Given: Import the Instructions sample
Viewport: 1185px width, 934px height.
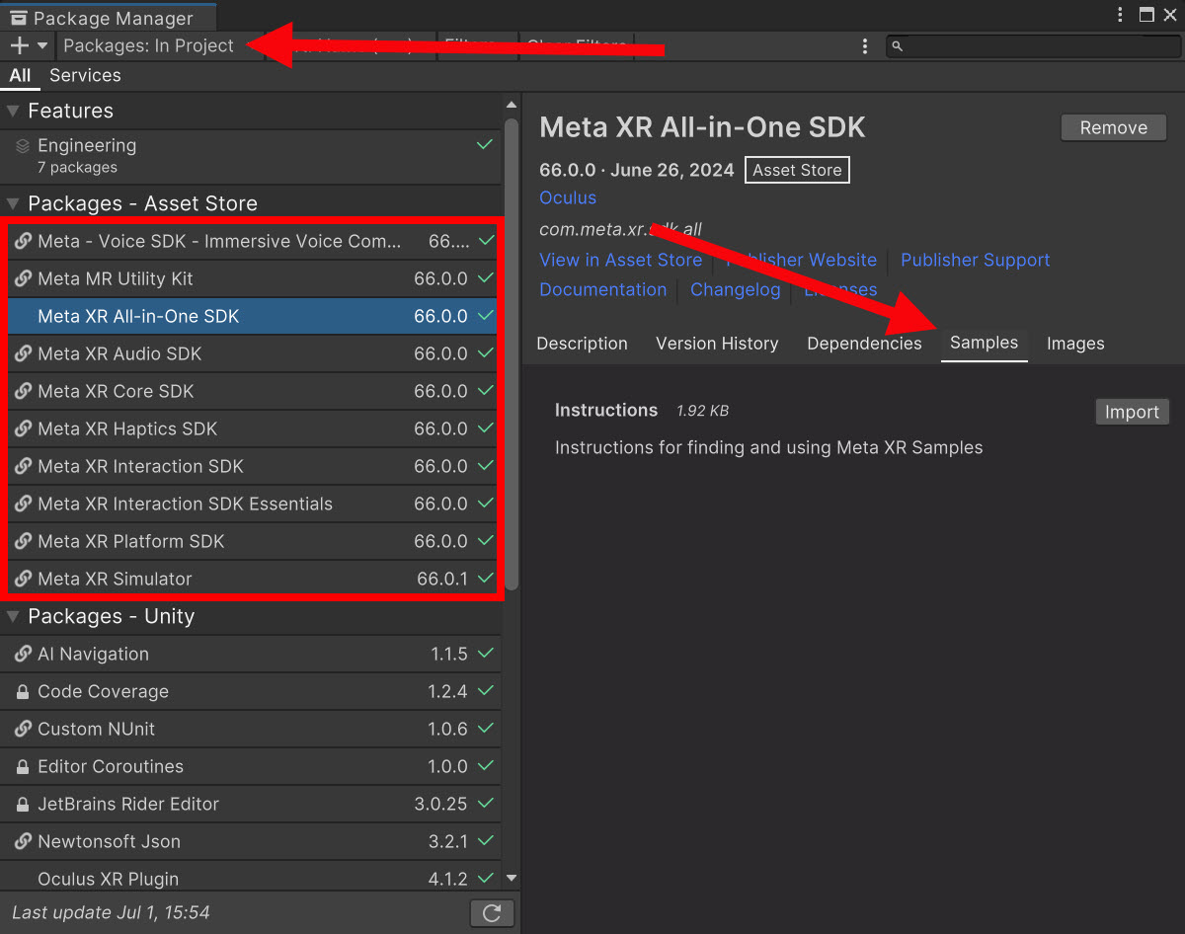Looking at the screenshot, I should [1132, 412].
